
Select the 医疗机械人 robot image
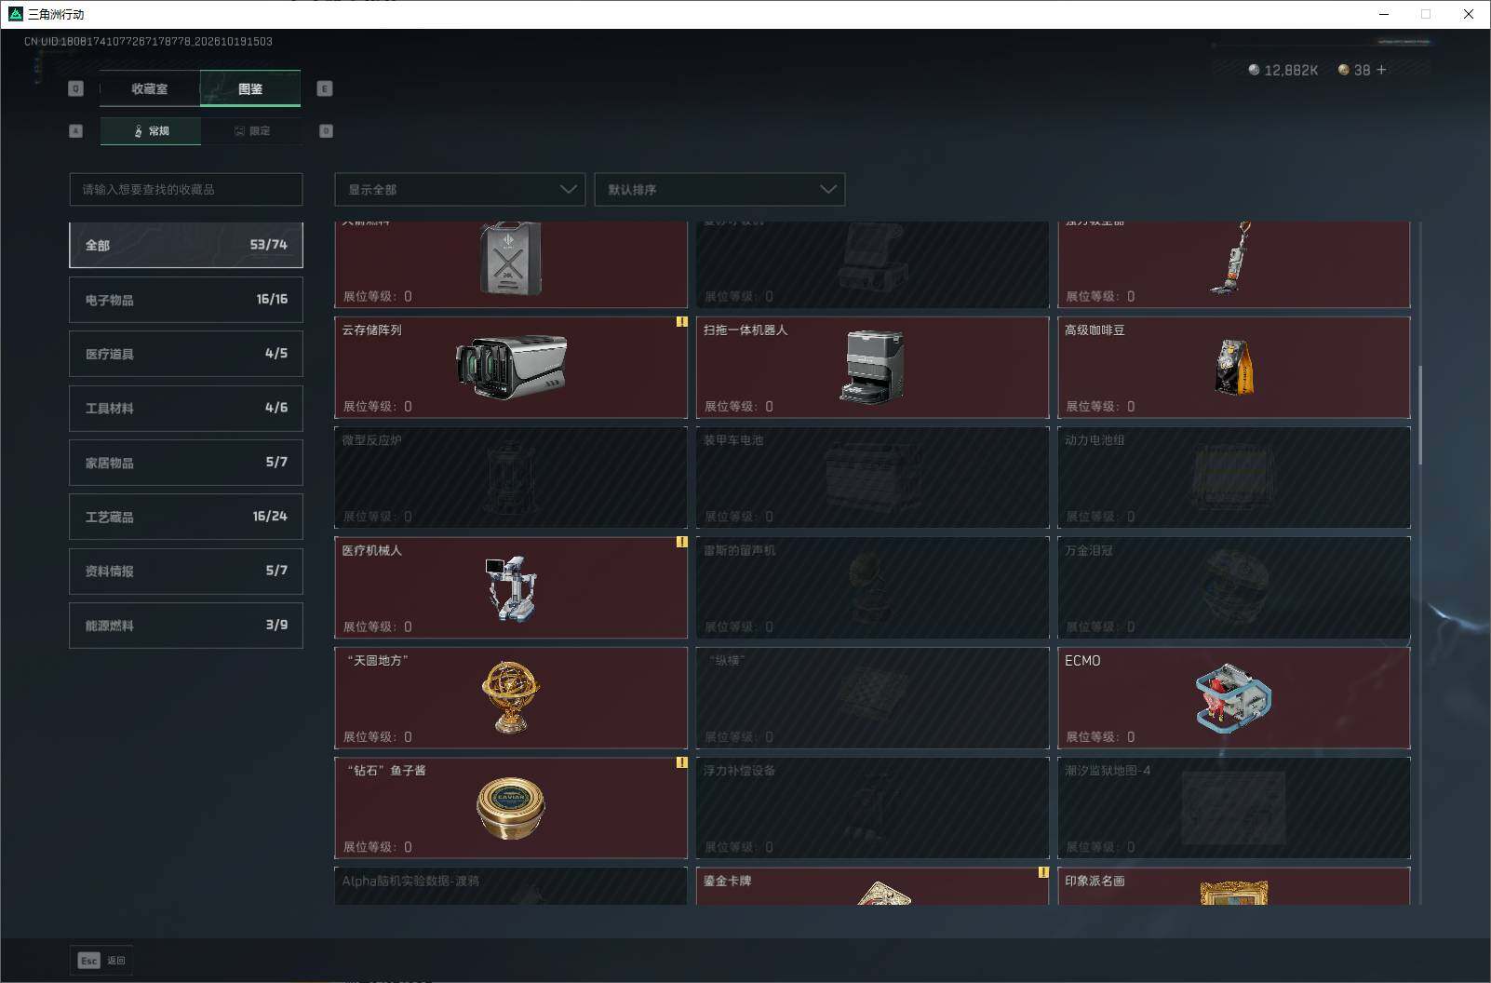point(511,587)
